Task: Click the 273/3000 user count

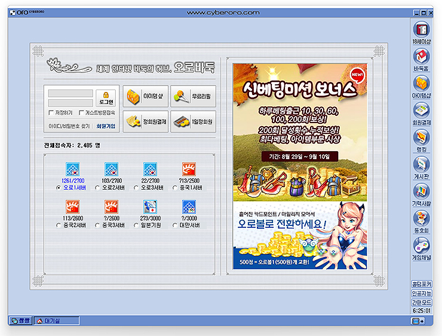Action: [151, 218]
